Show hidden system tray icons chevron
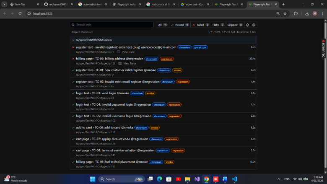 click(x=279, y=179)
